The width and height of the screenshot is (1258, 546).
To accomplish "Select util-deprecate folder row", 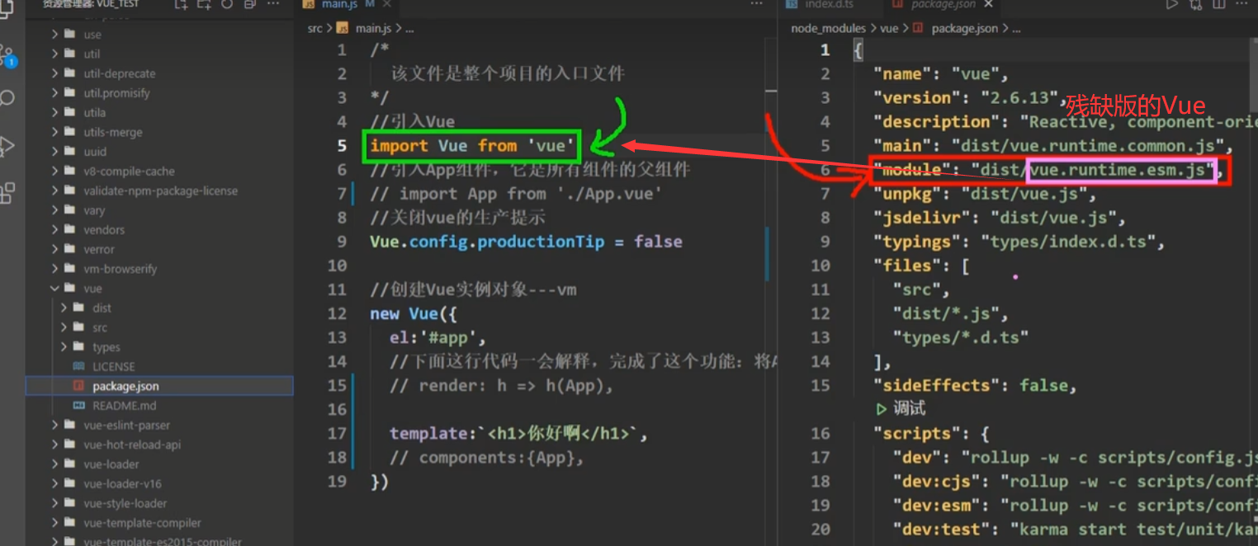I will 159,73.
